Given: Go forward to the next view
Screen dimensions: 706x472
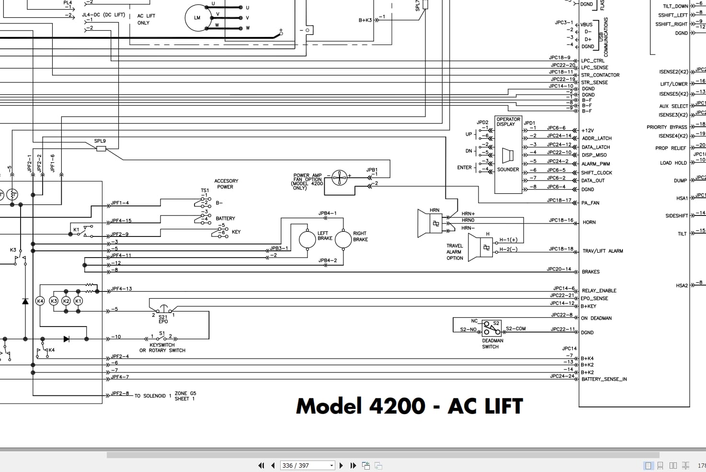Looking at the screenshot, I should [x=378, y=465].
